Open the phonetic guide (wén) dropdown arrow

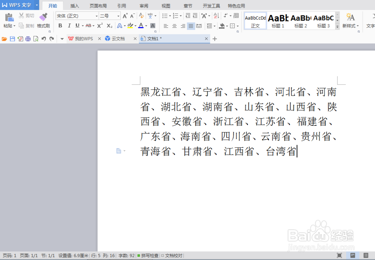coord(156,16)
